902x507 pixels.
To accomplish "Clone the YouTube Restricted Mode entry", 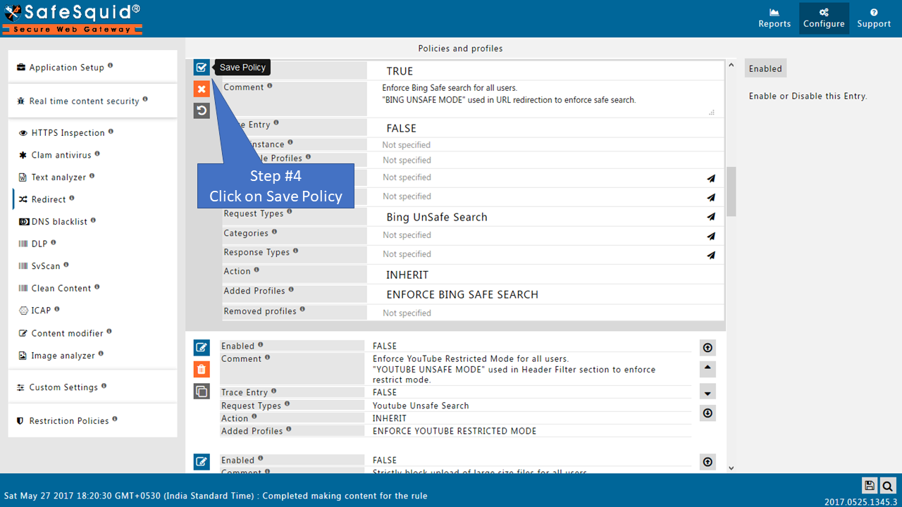I will coord(202,392).
